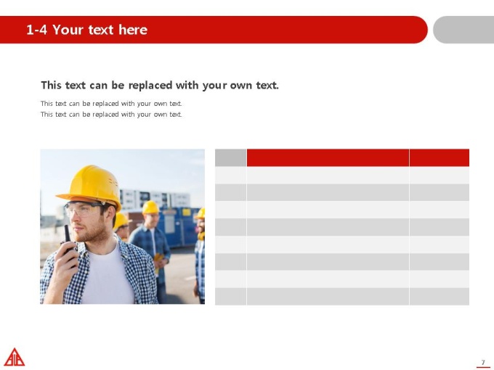Image resolution: width=494 pixels, height=370 pixels.
Task: Click the narrow red header cell at right
Action: tap(440, 157)
